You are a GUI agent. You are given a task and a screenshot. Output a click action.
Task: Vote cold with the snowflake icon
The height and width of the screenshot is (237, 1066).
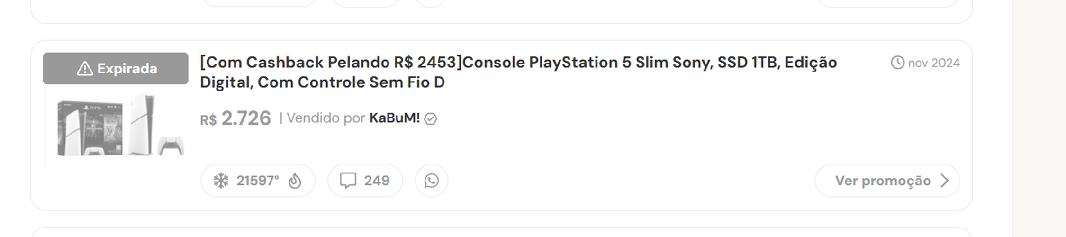[x=221, y=181]
